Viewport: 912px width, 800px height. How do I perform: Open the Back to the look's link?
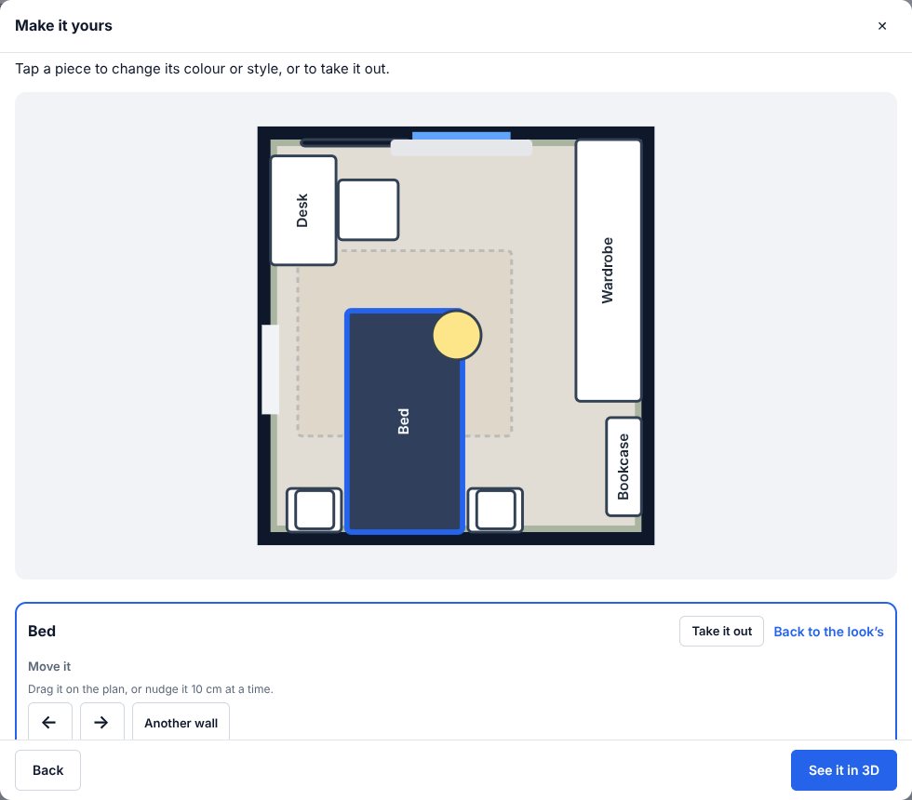click(828, 632)
